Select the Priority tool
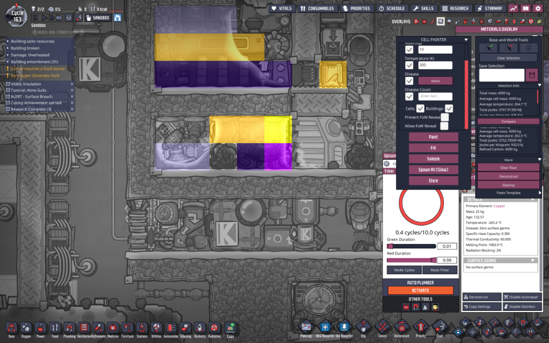549x343 pixels. (421, 327)
